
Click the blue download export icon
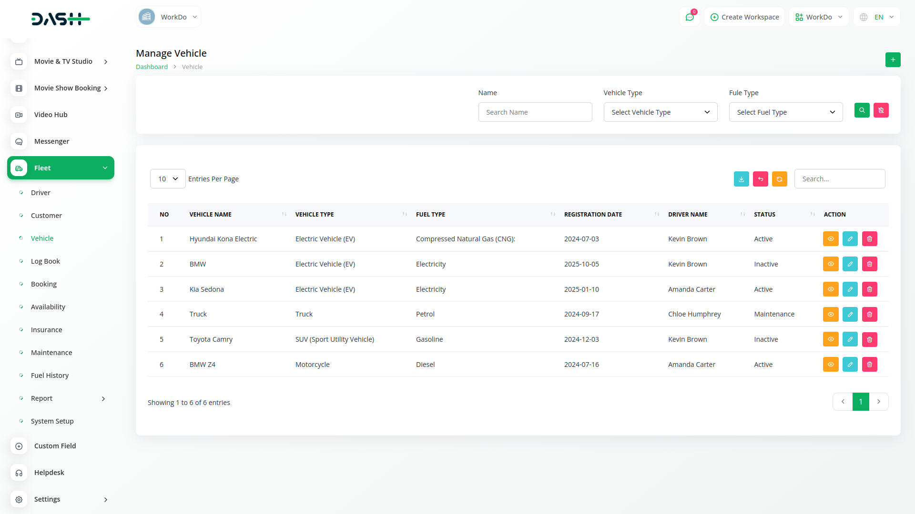click(741, 179)
